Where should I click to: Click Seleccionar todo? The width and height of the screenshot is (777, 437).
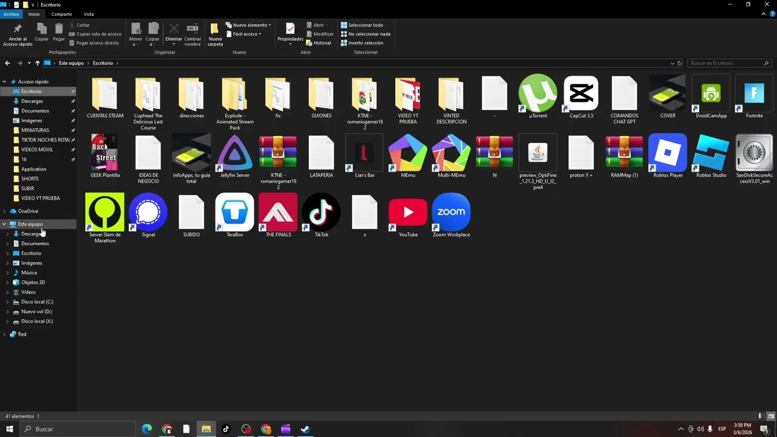click(x=362, y=25)
